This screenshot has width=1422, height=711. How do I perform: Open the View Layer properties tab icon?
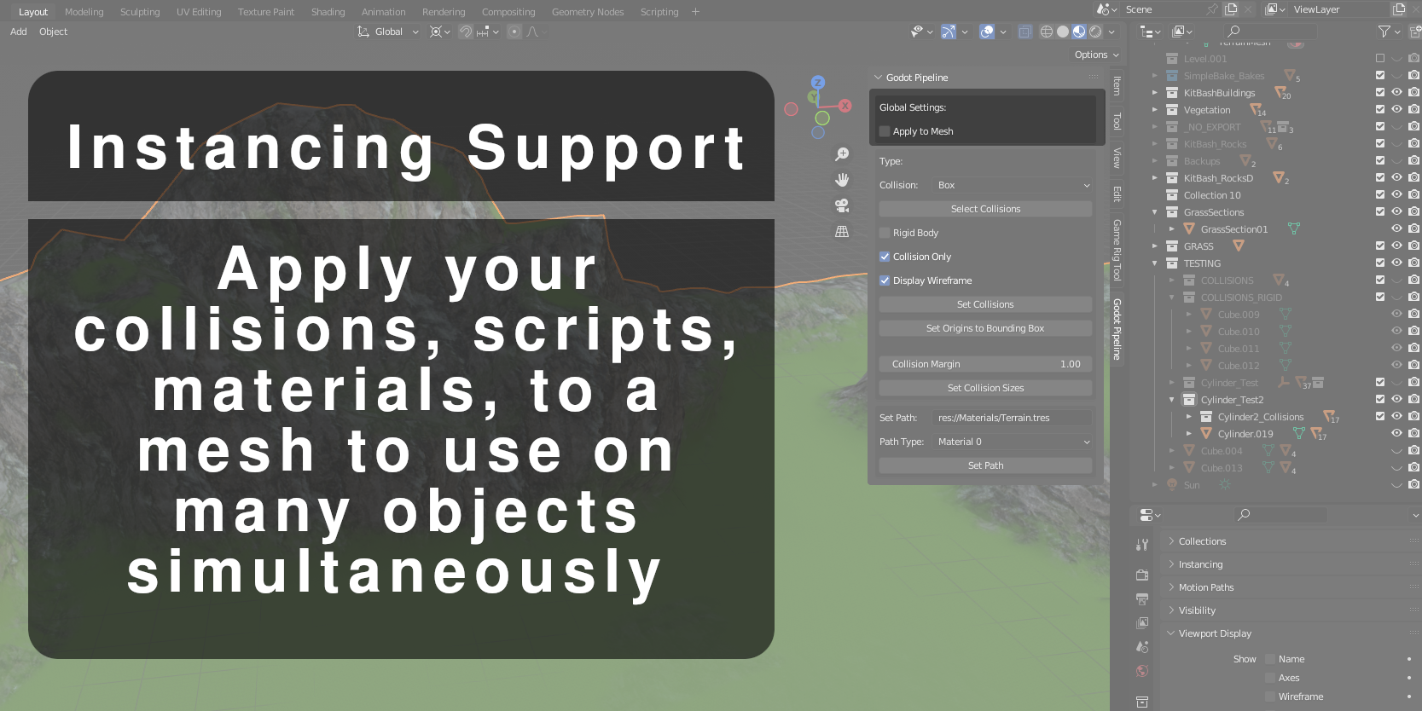(x=1142, y=623)
